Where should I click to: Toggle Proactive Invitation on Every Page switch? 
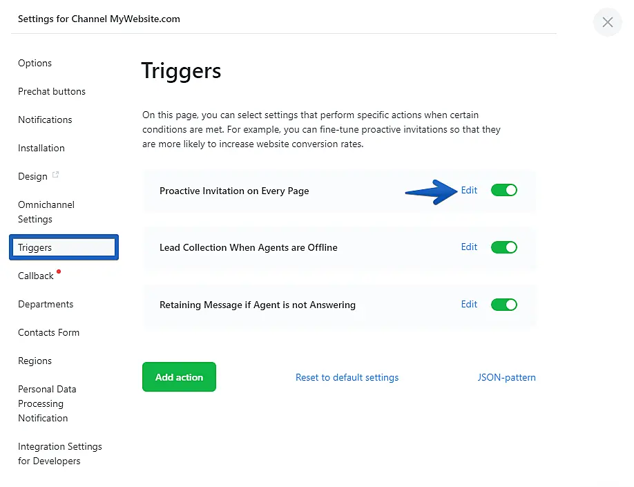point(504,191)
